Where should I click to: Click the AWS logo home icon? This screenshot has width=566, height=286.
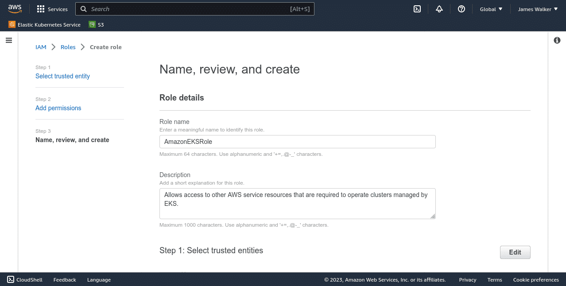(x=15, y=9)
